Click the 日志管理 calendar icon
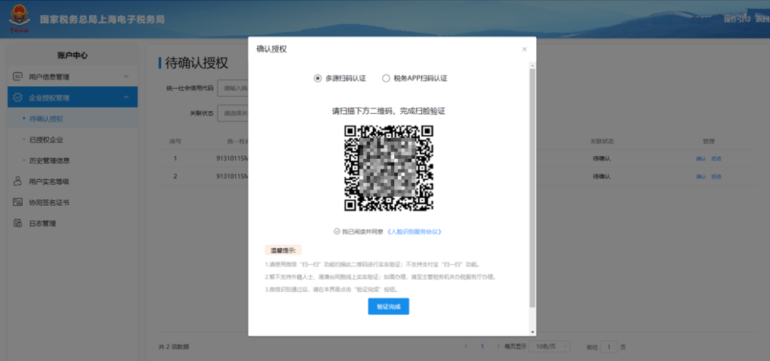This screenshot has width=770, height=361. (x=18, y=223)
